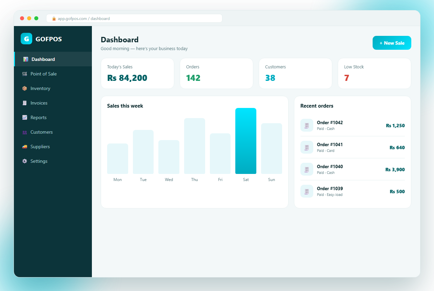The width and height of the screenshot is (434, 291).
Task: Click the Point of Sale cart icon
Action: tap(25, 74)
